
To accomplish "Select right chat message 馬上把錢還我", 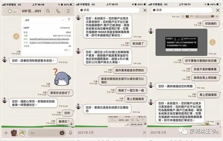I will pos(208,95).
